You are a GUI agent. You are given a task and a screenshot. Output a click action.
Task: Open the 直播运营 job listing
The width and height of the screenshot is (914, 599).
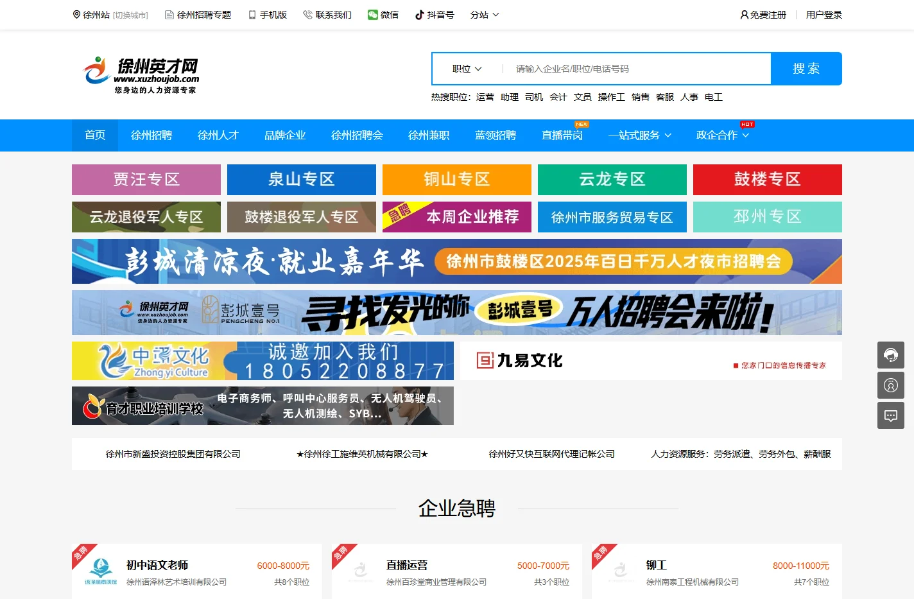tap(407, 565)
